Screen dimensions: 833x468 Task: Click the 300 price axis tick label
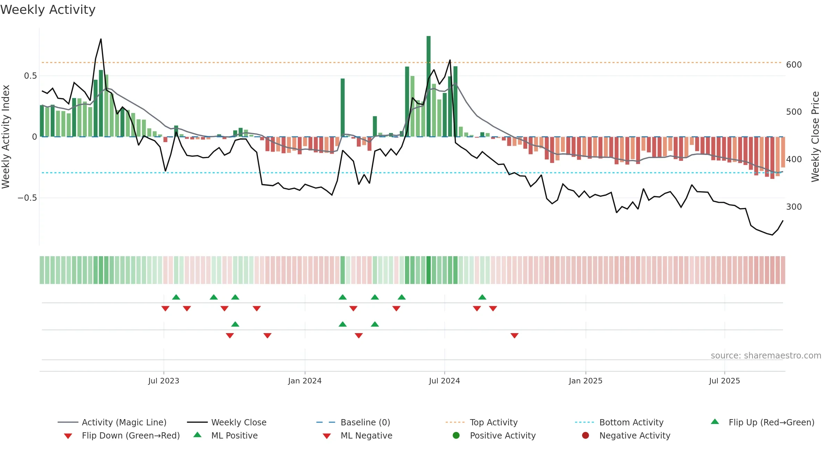coord(794,207)
